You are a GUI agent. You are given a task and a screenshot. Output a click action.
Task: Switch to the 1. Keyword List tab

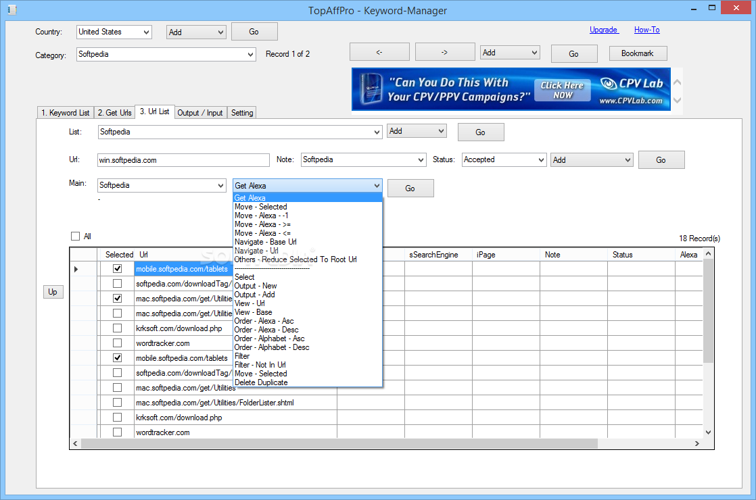pos(65,113)
